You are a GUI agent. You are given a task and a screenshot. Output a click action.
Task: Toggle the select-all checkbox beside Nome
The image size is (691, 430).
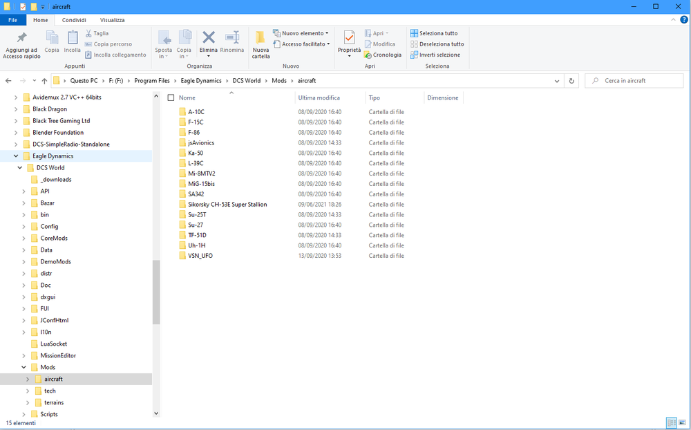tap(171, 98)
